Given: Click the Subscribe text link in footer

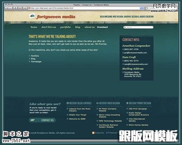Looking at the screenshot, I should click(x=99, y=133).
